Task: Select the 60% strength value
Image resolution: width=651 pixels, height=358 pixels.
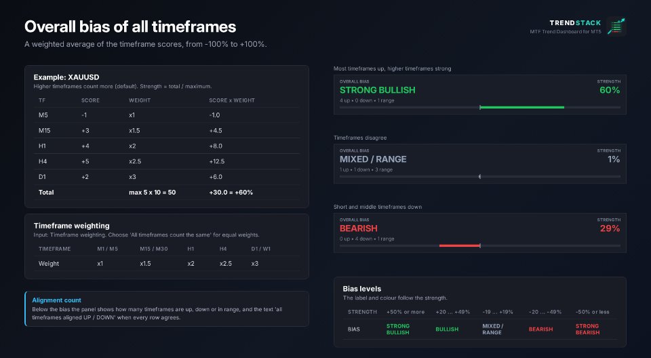Action: 610,90
